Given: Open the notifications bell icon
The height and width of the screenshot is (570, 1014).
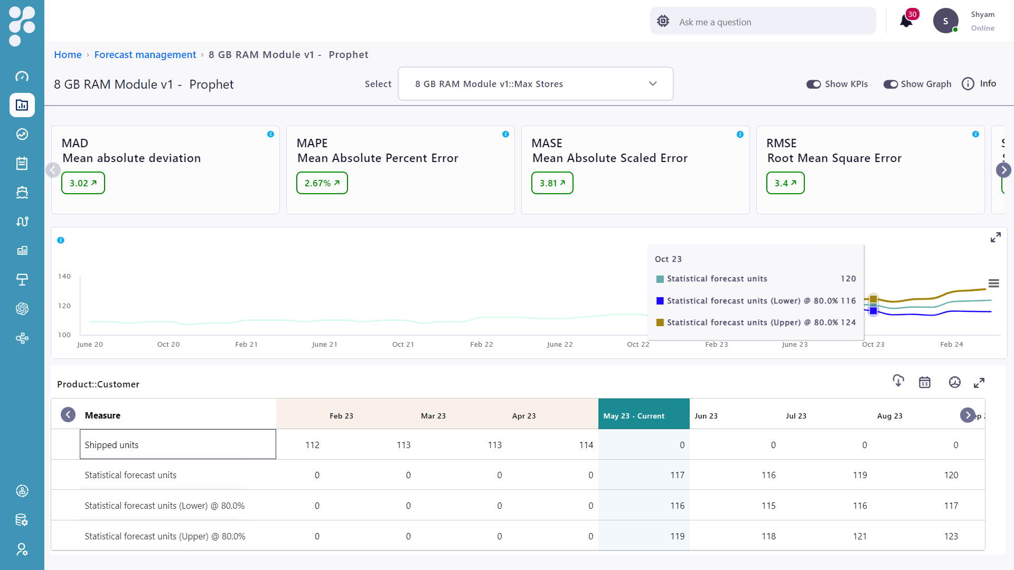Looking at the screenshot, I should [906, 21].
